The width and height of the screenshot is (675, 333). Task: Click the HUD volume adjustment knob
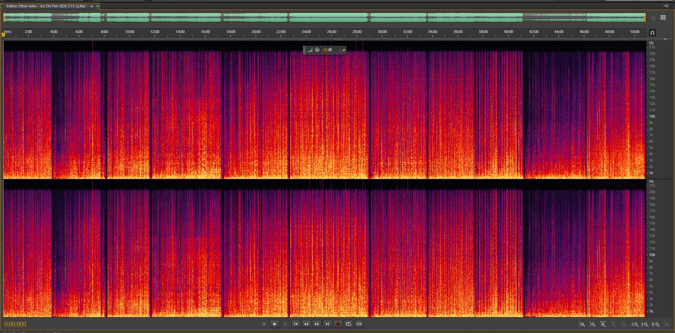317,50
